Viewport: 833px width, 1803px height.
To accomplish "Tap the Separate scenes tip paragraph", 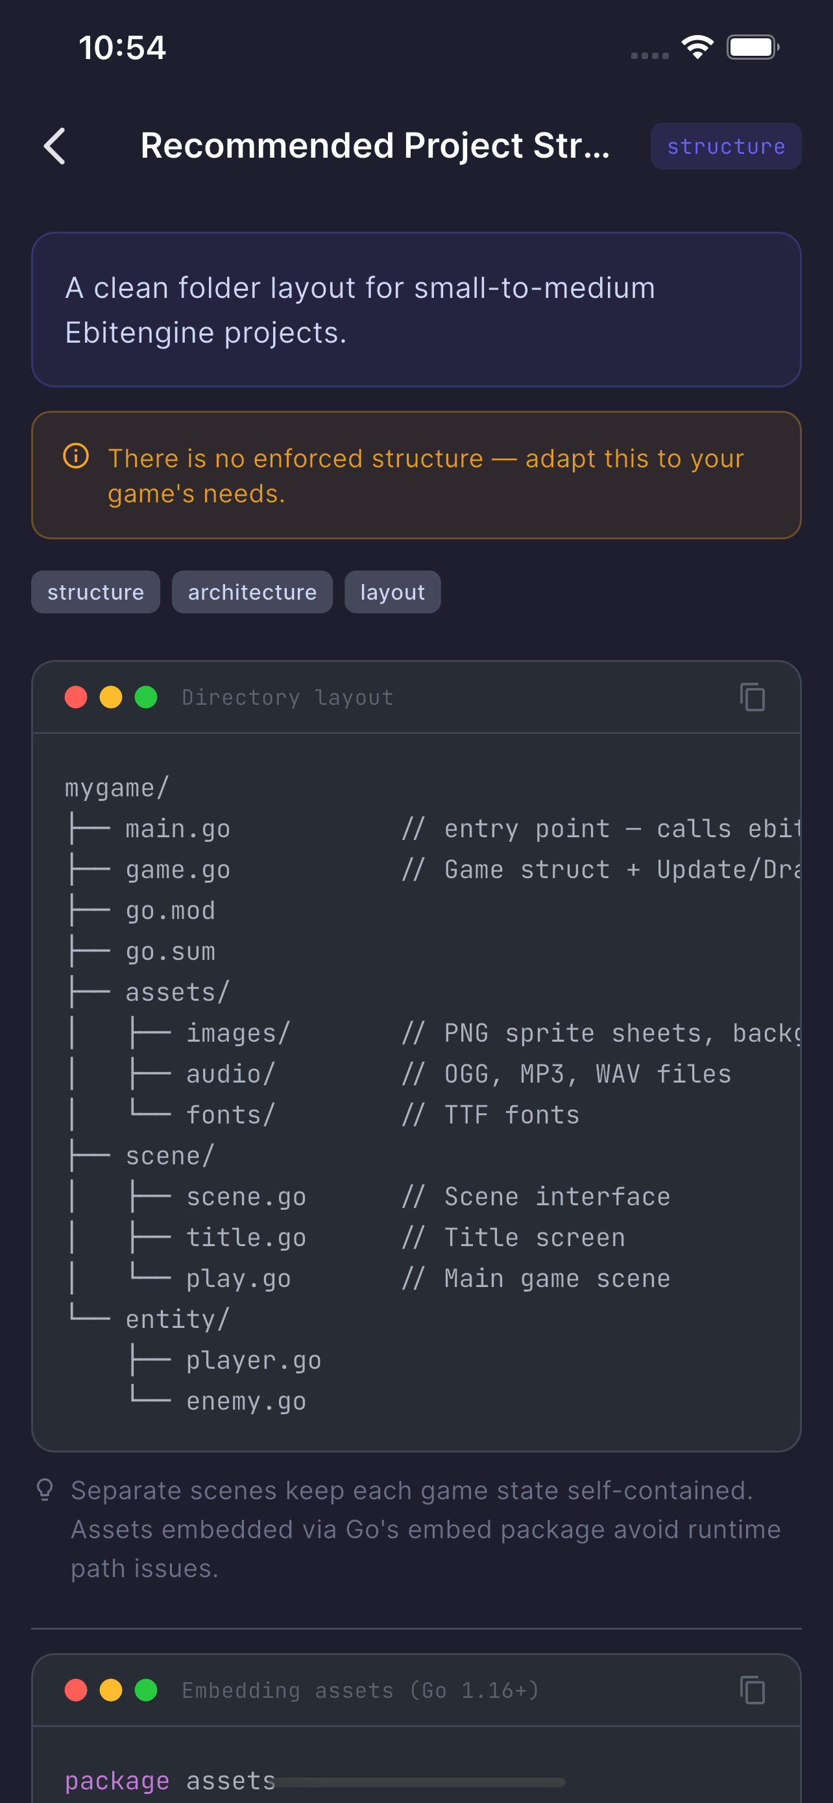I will 425,1529.
